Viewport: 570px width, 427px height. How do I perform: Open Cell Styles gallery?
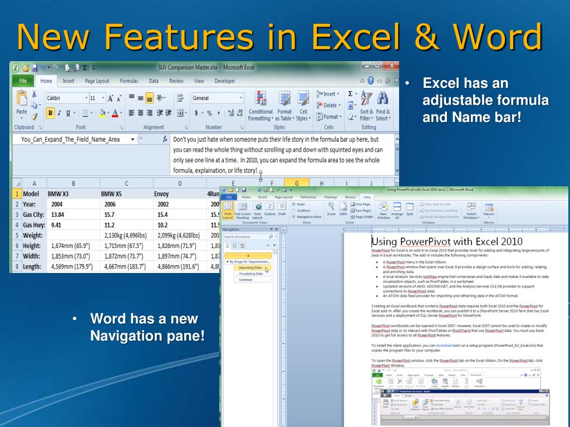point(303,106)
